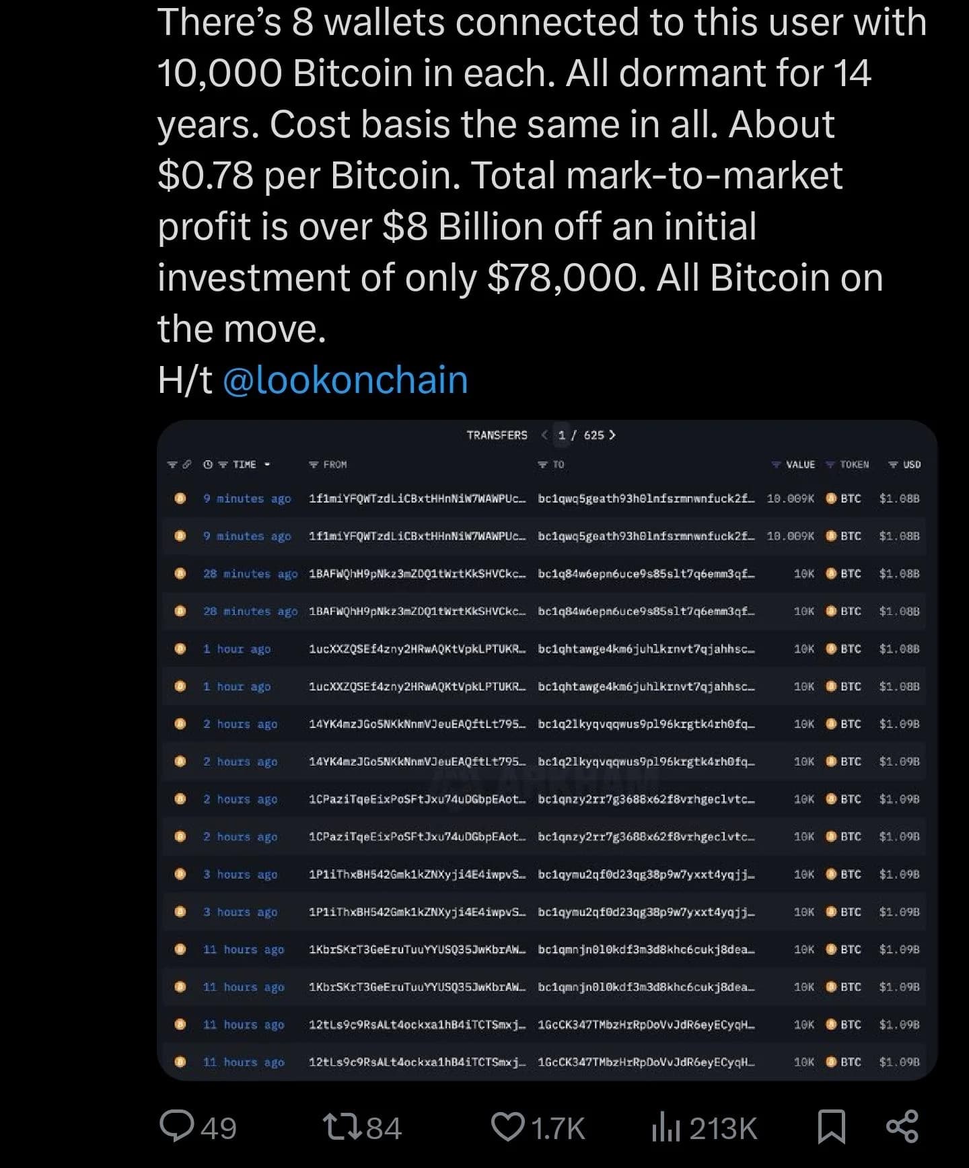Open the @lookonchain profile mention

[345, 379]
